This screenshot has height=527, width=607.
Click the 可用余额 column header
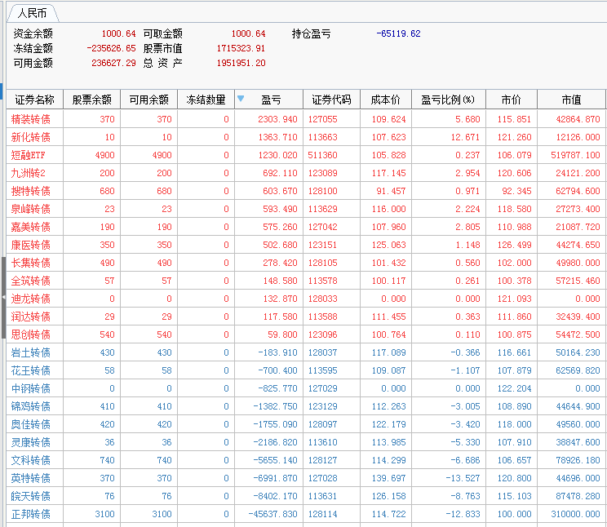pos(148,100)
